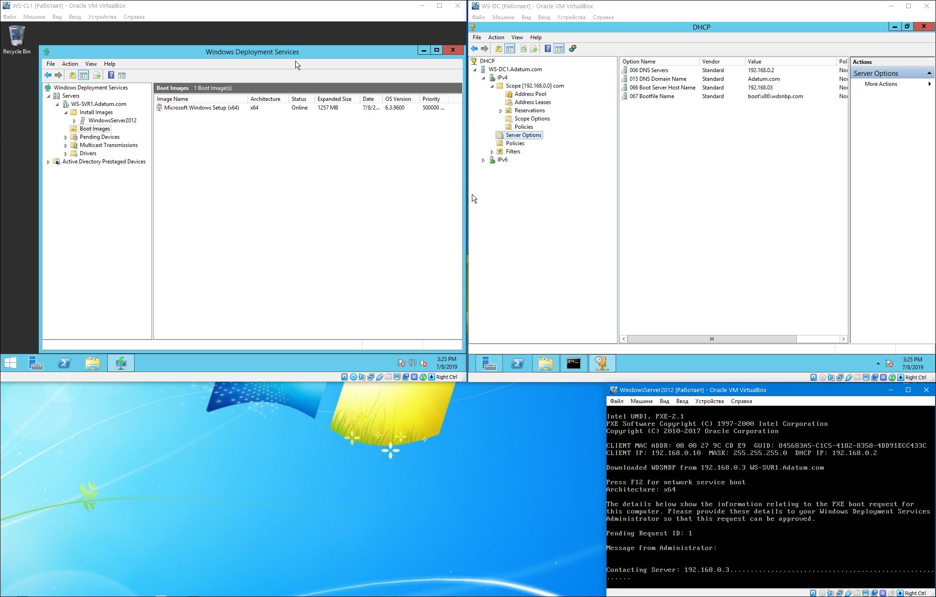Launch PowerShell from WS-DC taskbar

point(518,363)
